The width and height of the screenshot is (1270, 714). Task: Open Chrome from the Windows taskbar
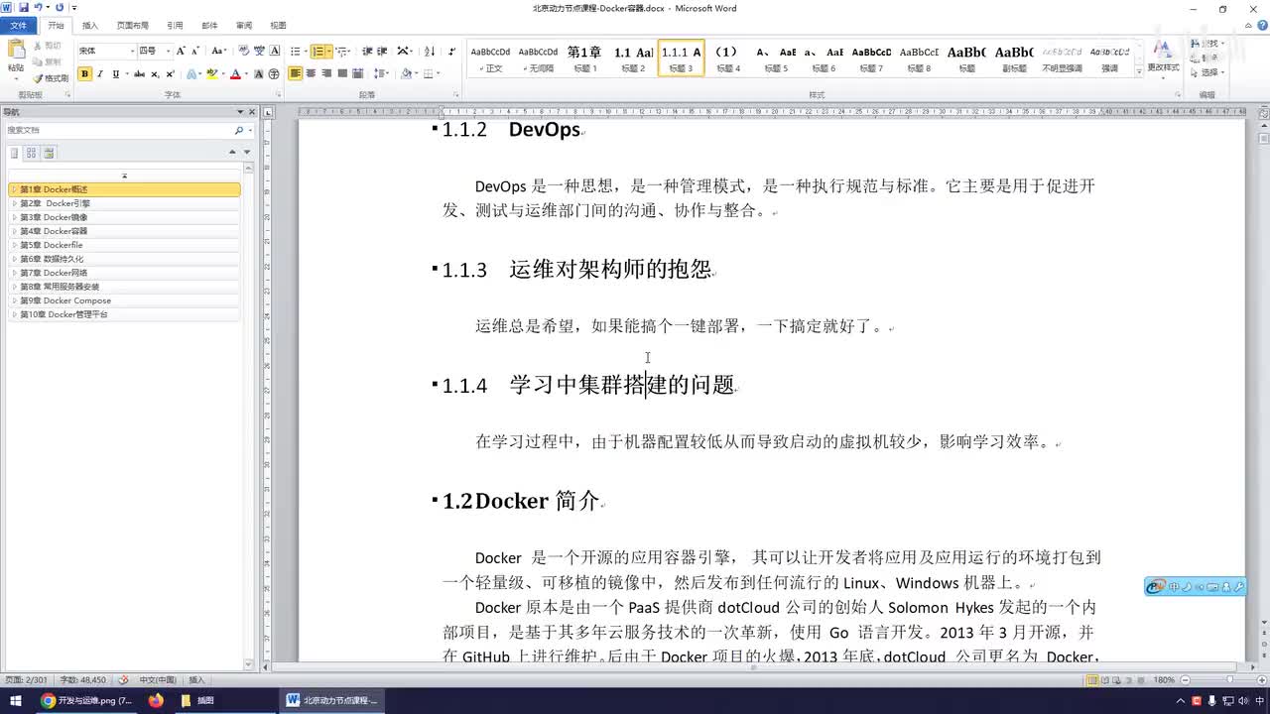pyautogui.click(x=47, y=700)
